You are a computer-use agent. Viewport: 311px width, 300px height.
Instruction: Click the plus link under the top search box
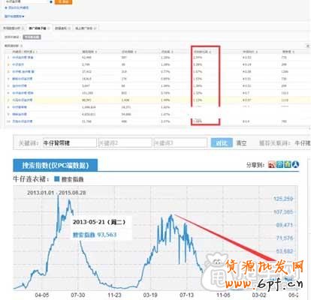point(17,7)
